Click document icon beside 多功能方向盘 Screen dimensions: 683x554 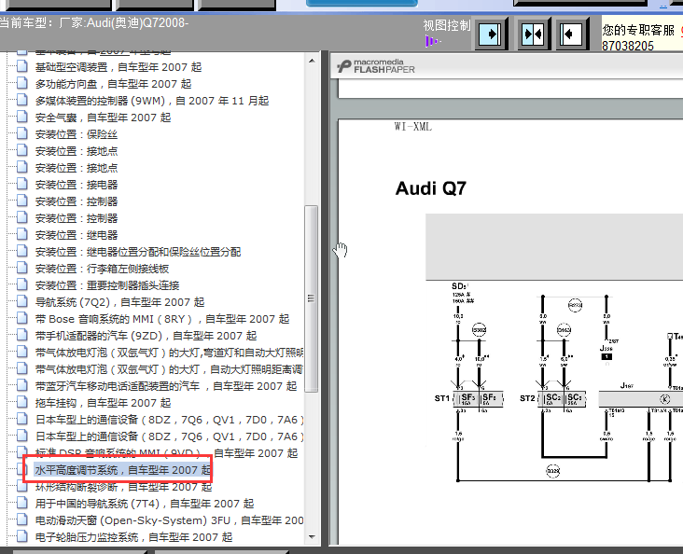pyautogui.click(x=22, y=83)
